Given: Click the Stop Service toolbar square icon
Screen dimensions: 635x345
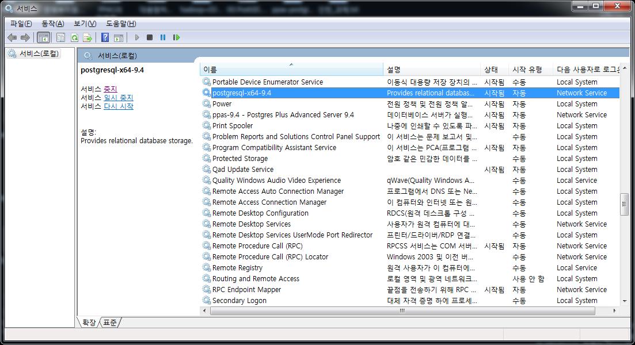Looking at the screenshot, I should click(150, 37).
